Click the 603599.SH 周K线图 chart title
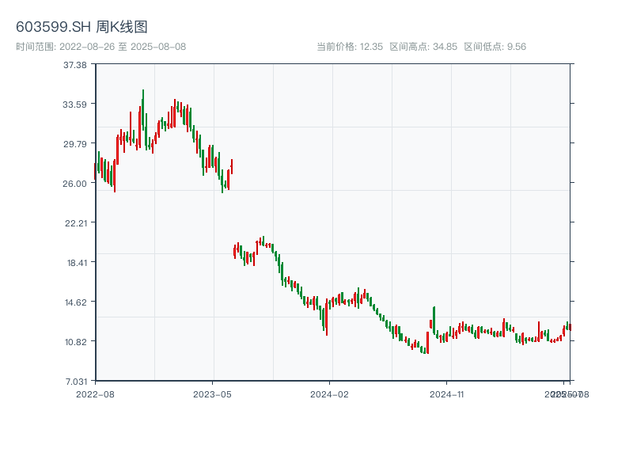Screen dimensions: 633x475 point(81,27)
